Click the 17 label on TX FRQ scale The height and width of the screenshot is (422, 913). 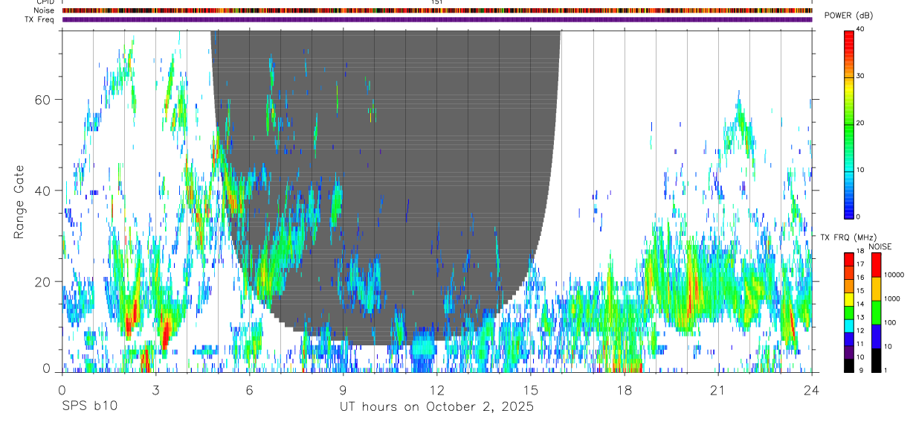coord(860,264)
